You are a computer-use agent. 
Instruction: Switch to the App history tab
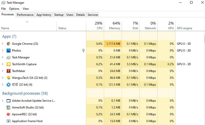[44, 15]
